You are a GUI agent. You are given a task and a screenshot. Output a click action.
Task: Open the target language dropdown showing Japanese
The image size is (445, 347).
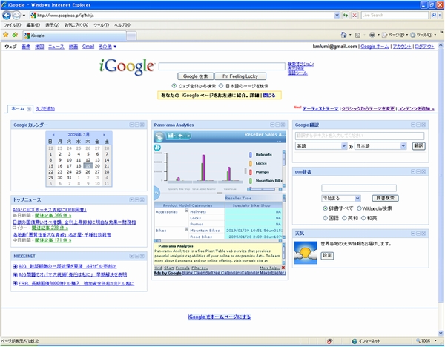pos(380,146)
